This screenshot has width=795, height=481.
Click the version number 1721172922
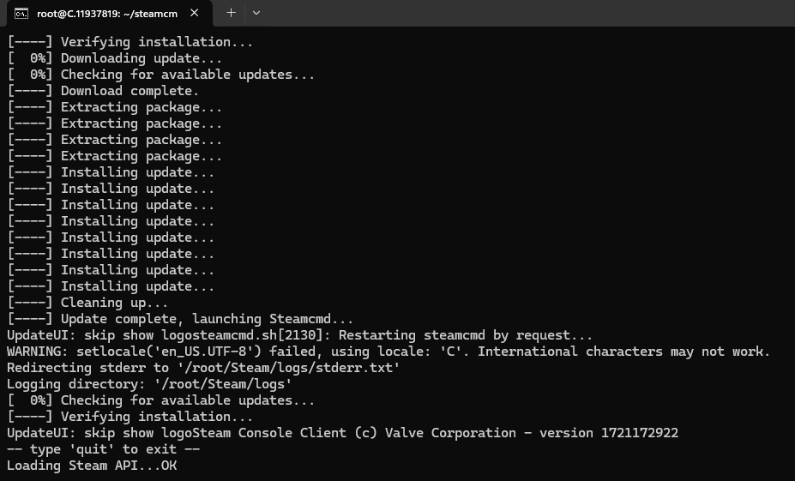tap(640, 433)
